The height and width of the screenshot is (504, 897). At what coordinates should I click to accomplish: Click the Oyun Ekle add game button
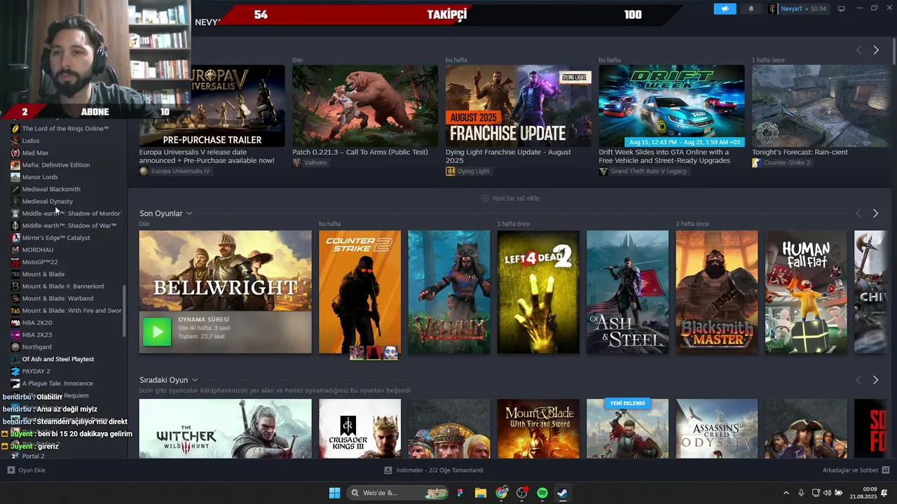tap(26, 470)
